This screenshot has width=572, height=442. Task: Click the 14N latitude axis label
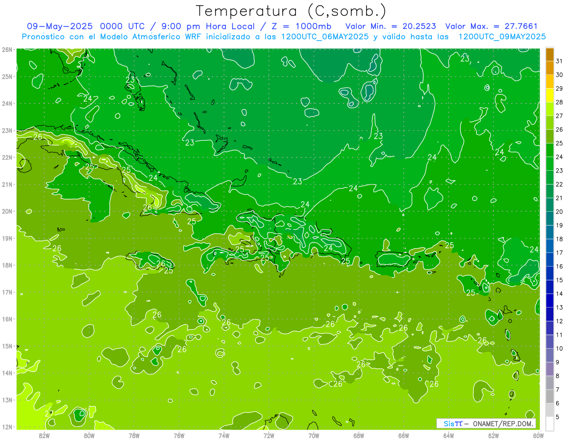pos(7,373)
